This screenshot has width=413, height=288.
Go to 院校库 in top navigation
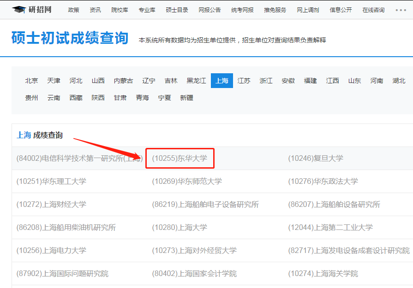(x=120, y=10)
